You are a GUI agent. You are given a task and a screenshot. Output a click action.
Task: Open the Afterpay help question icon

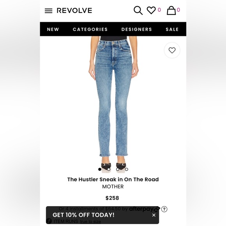click(164, 209)
